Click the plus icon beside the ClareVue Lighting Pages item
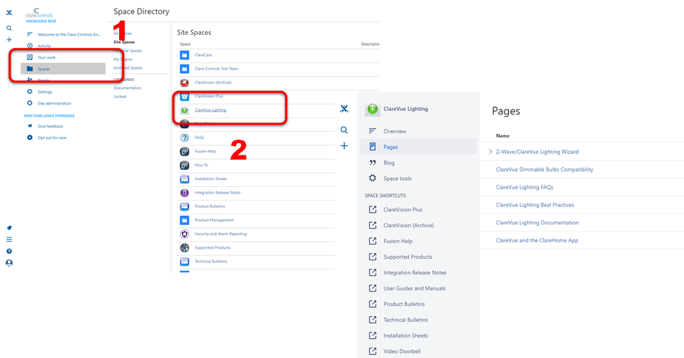 [344, 146]
